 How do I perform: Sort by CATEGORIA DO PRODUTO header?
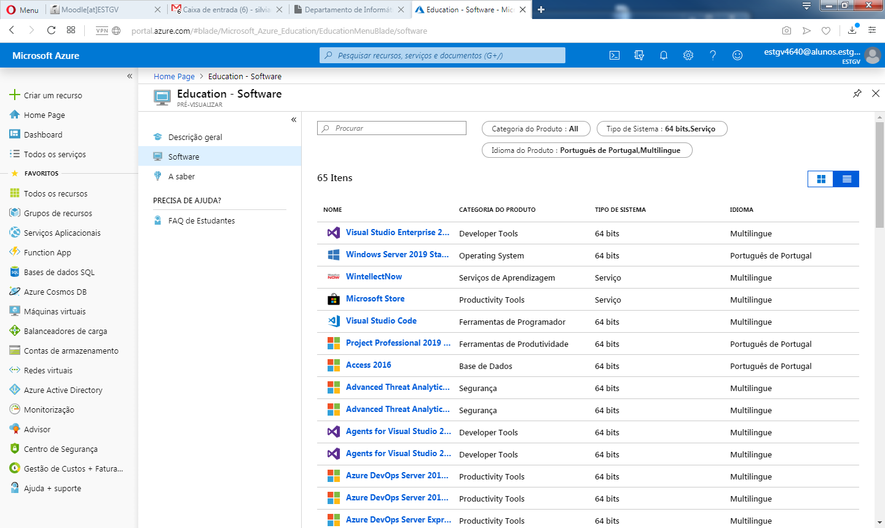point(497,210)
